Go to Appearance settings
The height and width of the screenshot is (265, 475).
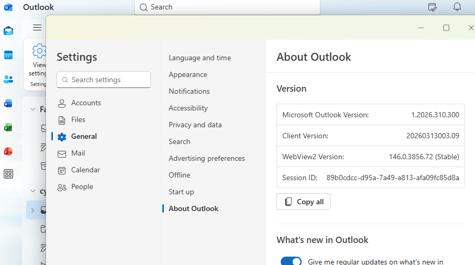(188, 74)
